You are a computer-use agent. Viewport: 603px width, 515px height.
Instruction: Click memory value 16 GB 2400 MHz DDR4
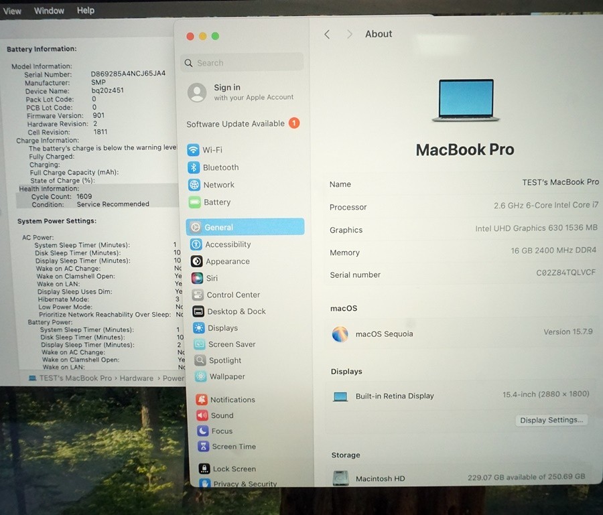[x=553, y=250]
